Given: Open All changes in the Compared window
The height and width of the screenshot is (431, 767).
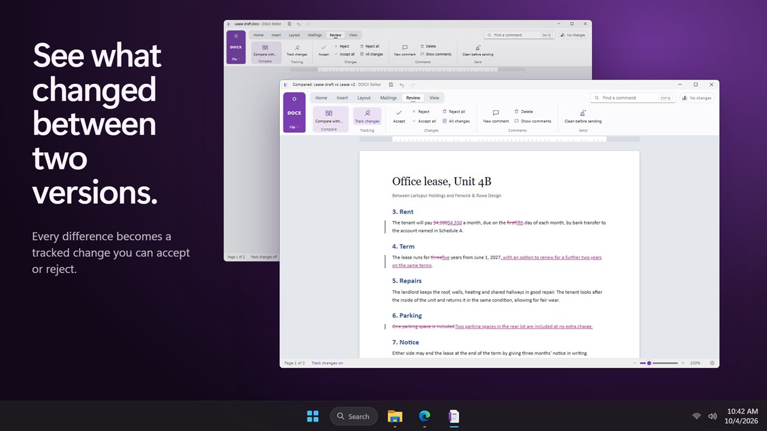Looking at the screenshot, I should pyautogui.click(x=456, y=121).
